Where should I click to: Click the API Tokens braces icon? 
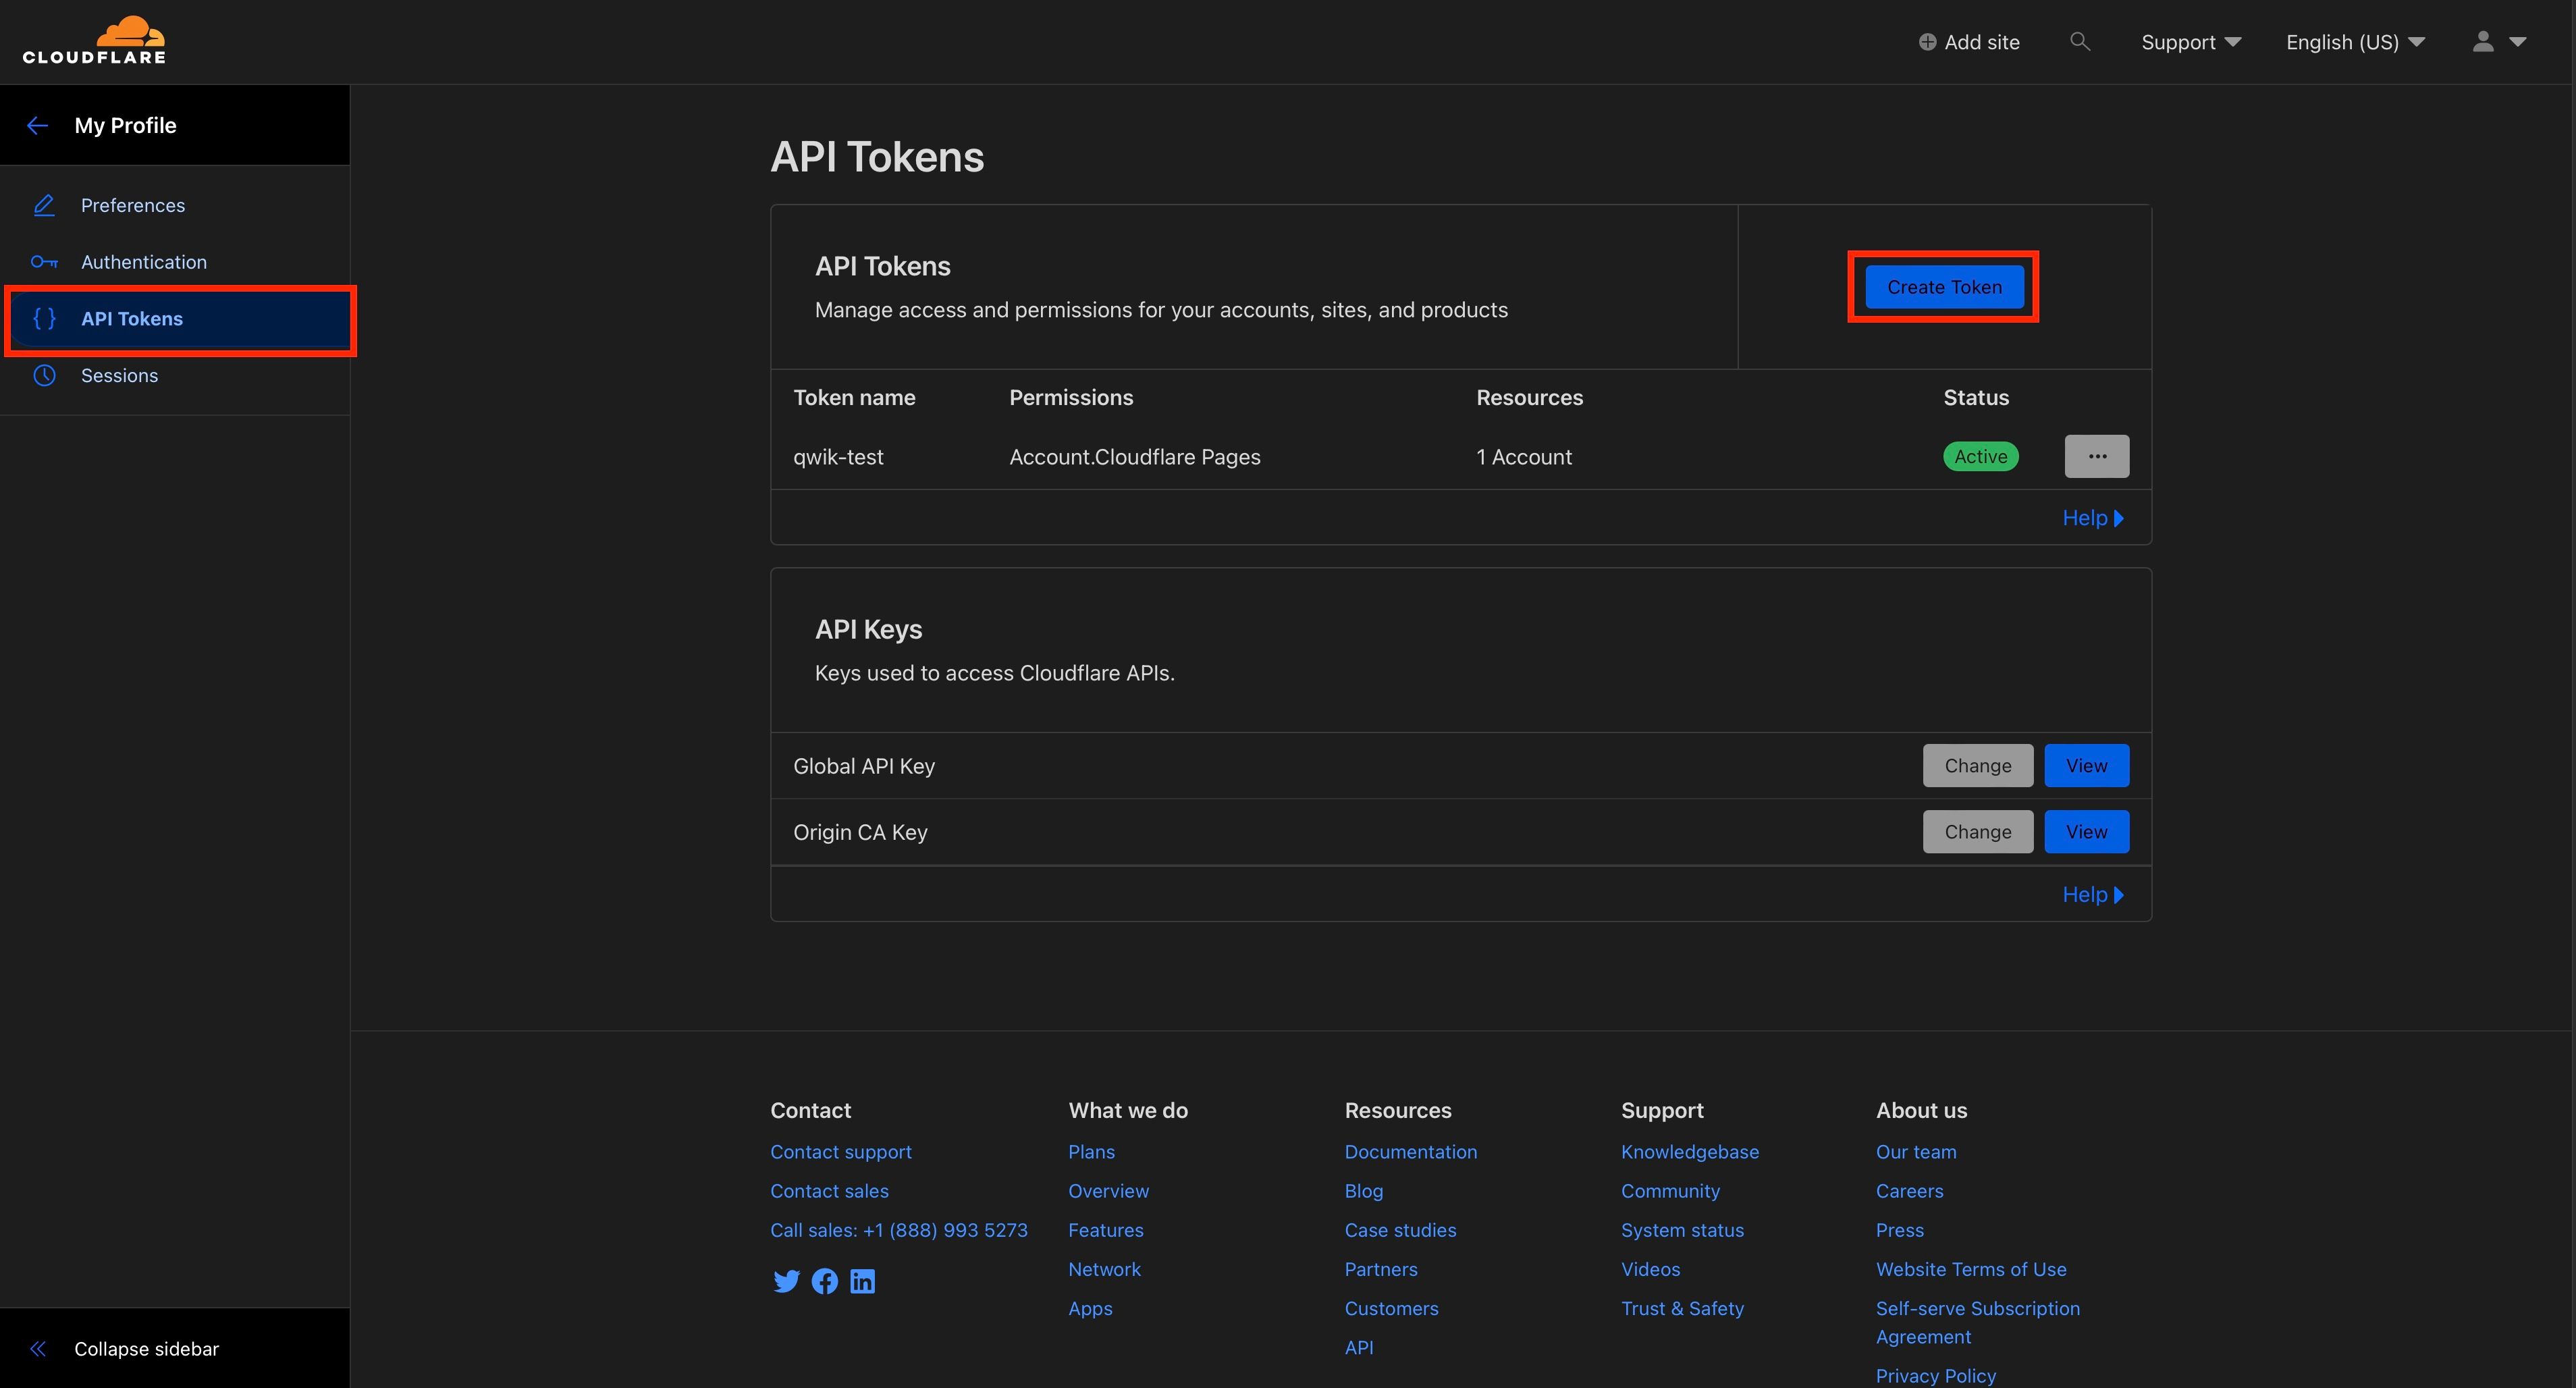pos(44,318)
